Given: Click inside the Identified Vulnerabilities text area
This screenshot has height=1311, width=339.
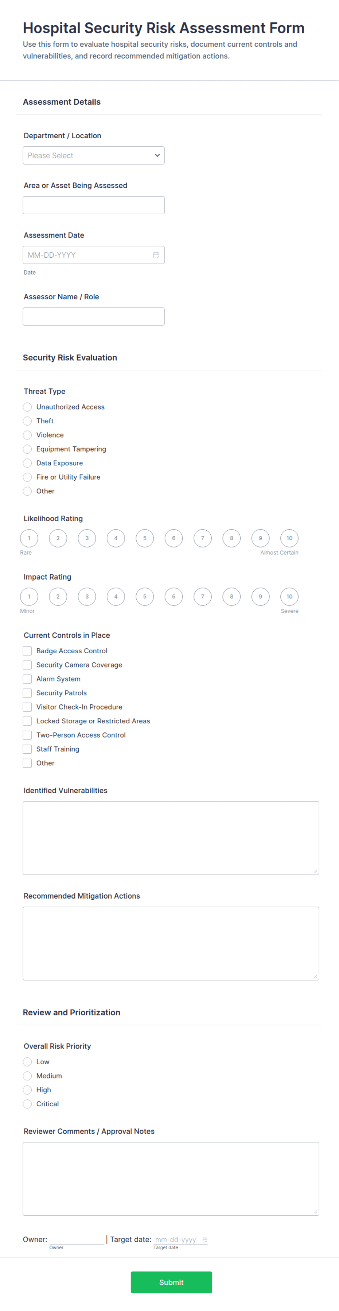Looking at the screenshot, I should point(171,837).
